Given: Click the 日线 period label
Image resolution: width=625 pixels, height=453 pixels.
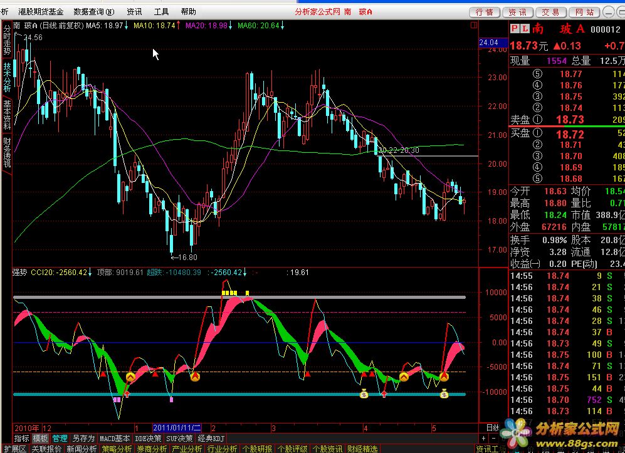Looking at the screenshot, I should pyautogui.click(x=493, y=427).
